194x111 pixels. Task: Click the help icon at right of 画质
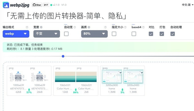point(105,27)
